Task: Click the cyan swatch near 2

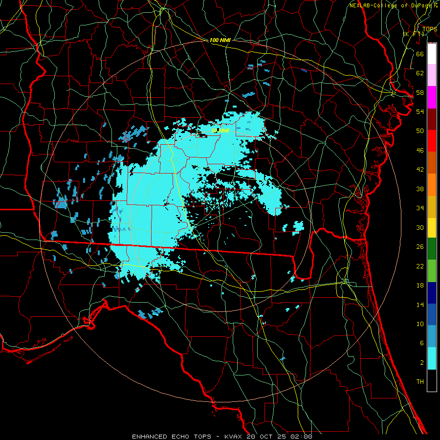Action: click(x=432, y=358)
